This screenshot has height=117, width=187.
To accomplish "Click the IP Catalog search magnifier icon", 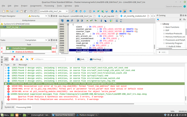I will point(158,20).
